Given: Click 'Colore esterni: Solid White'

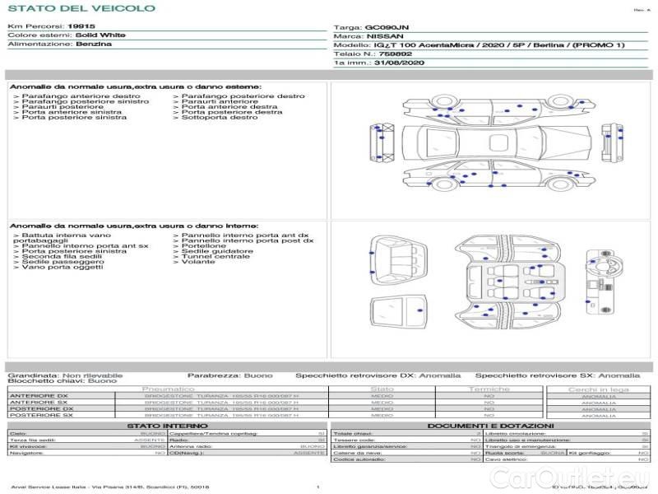Looking at the screenshot, I should [x=67, y=35].
